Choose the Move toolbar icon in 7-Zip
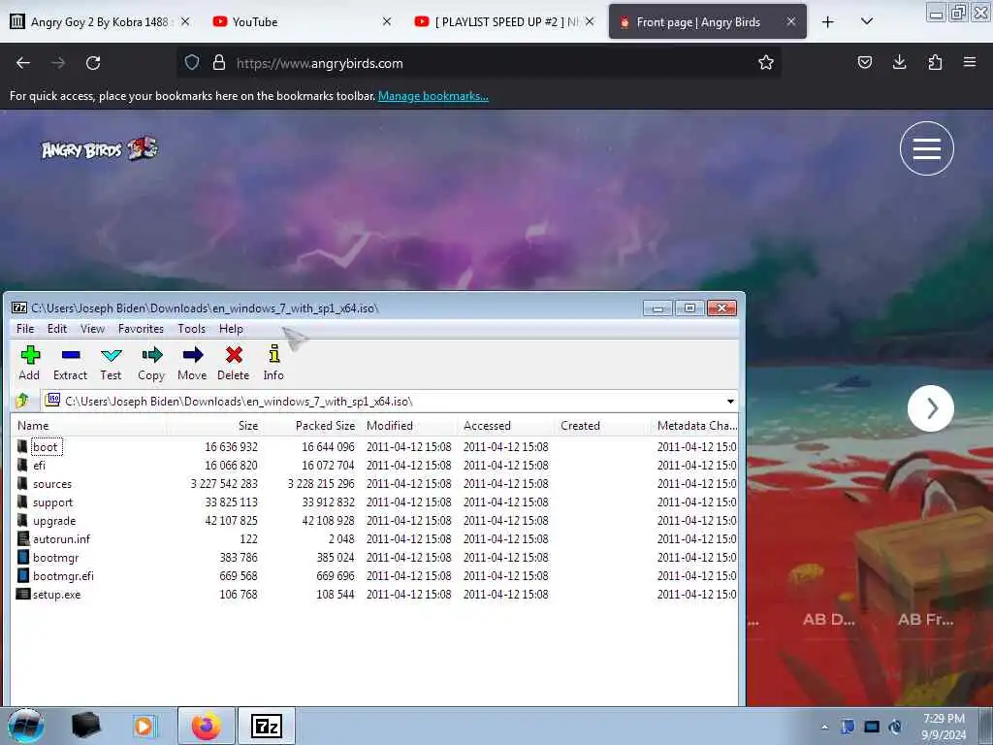993x745 pixels. 192,363
